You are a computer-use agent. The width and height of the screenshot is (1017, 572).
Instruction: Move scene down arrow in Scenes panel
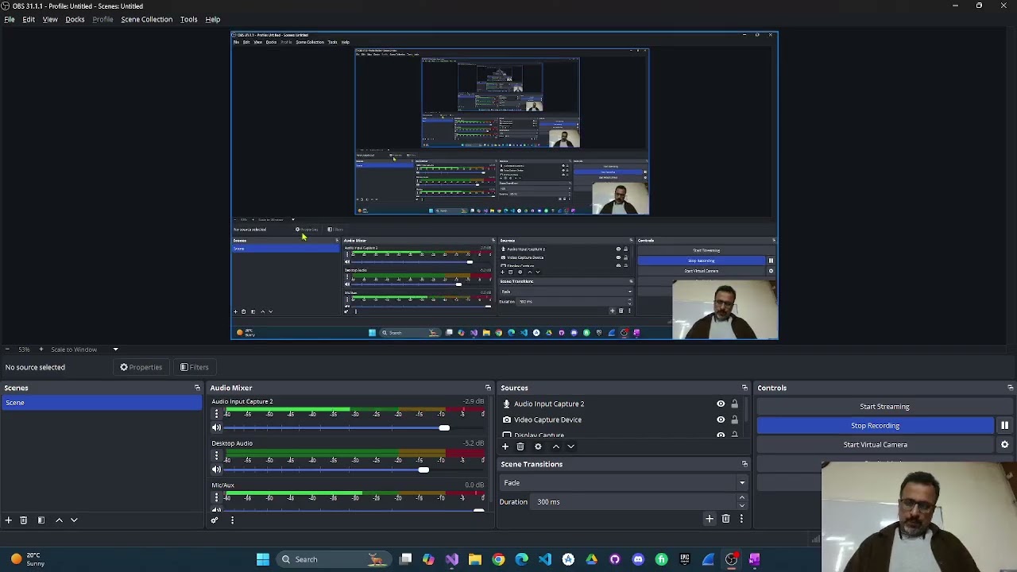(x=74, y=520)
